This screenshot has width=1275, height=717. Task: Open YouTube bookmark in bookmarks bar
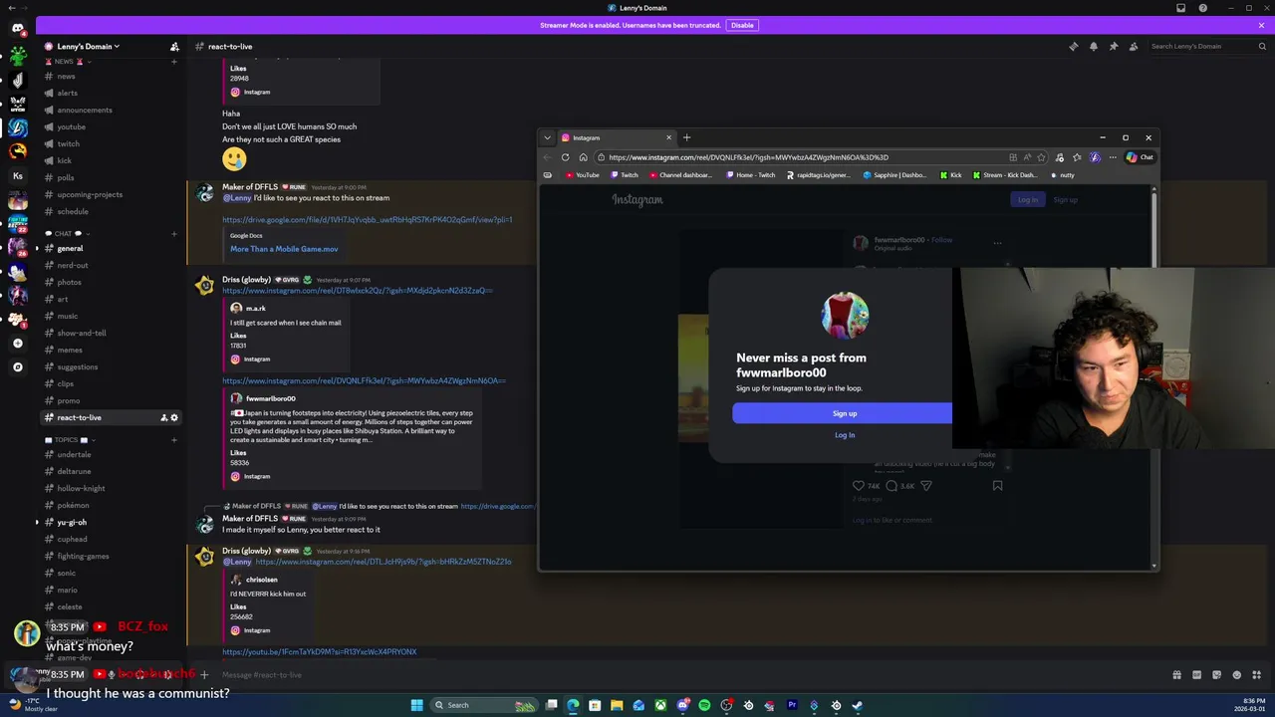pos(583,175)
